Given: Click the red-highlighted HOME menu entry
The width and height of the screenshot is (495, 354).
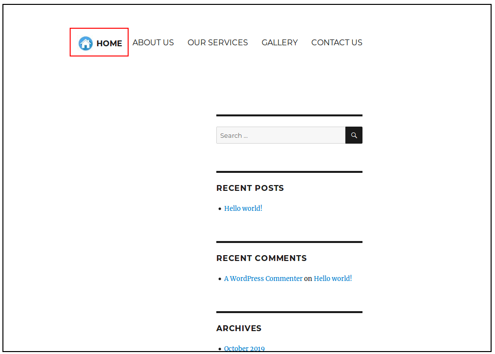Looking at the screenshot, I should (99, 42).
